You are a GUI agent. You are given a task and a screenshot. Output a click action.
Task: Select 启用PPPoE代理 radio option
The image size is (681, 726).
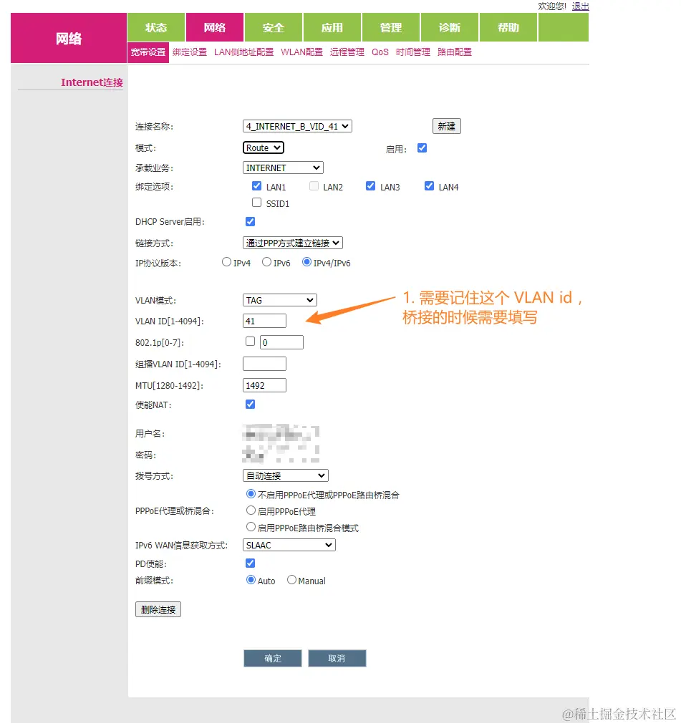(251, 510)
